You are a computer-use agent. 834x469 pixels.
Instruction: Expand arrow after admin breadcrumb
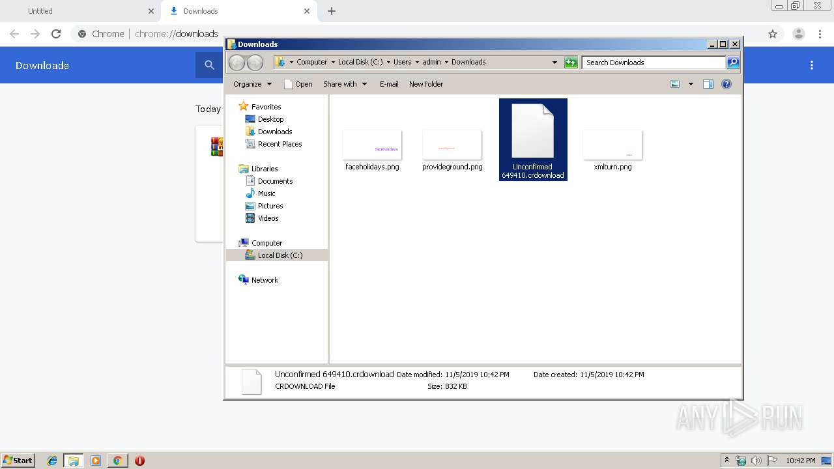point(446,63)
